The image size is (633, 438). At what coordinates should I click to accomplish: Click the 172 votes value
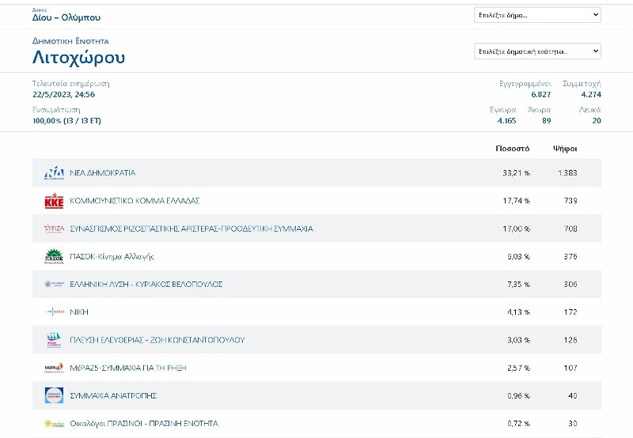coord(570,312)
